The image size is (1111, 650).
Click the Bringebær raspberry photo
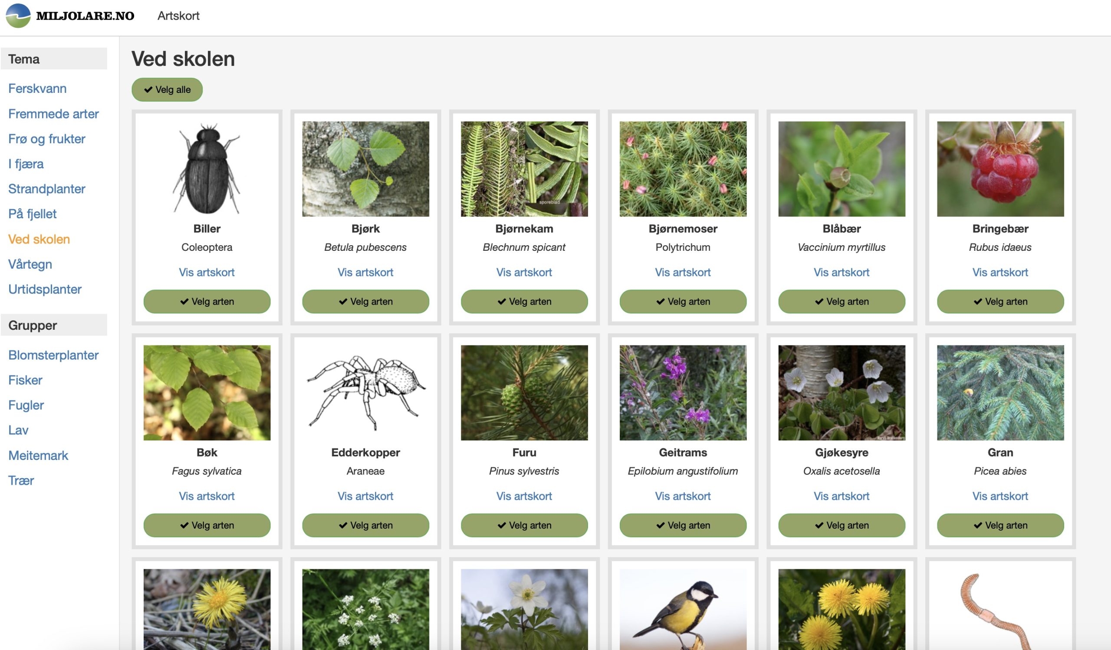(1000, 169)
